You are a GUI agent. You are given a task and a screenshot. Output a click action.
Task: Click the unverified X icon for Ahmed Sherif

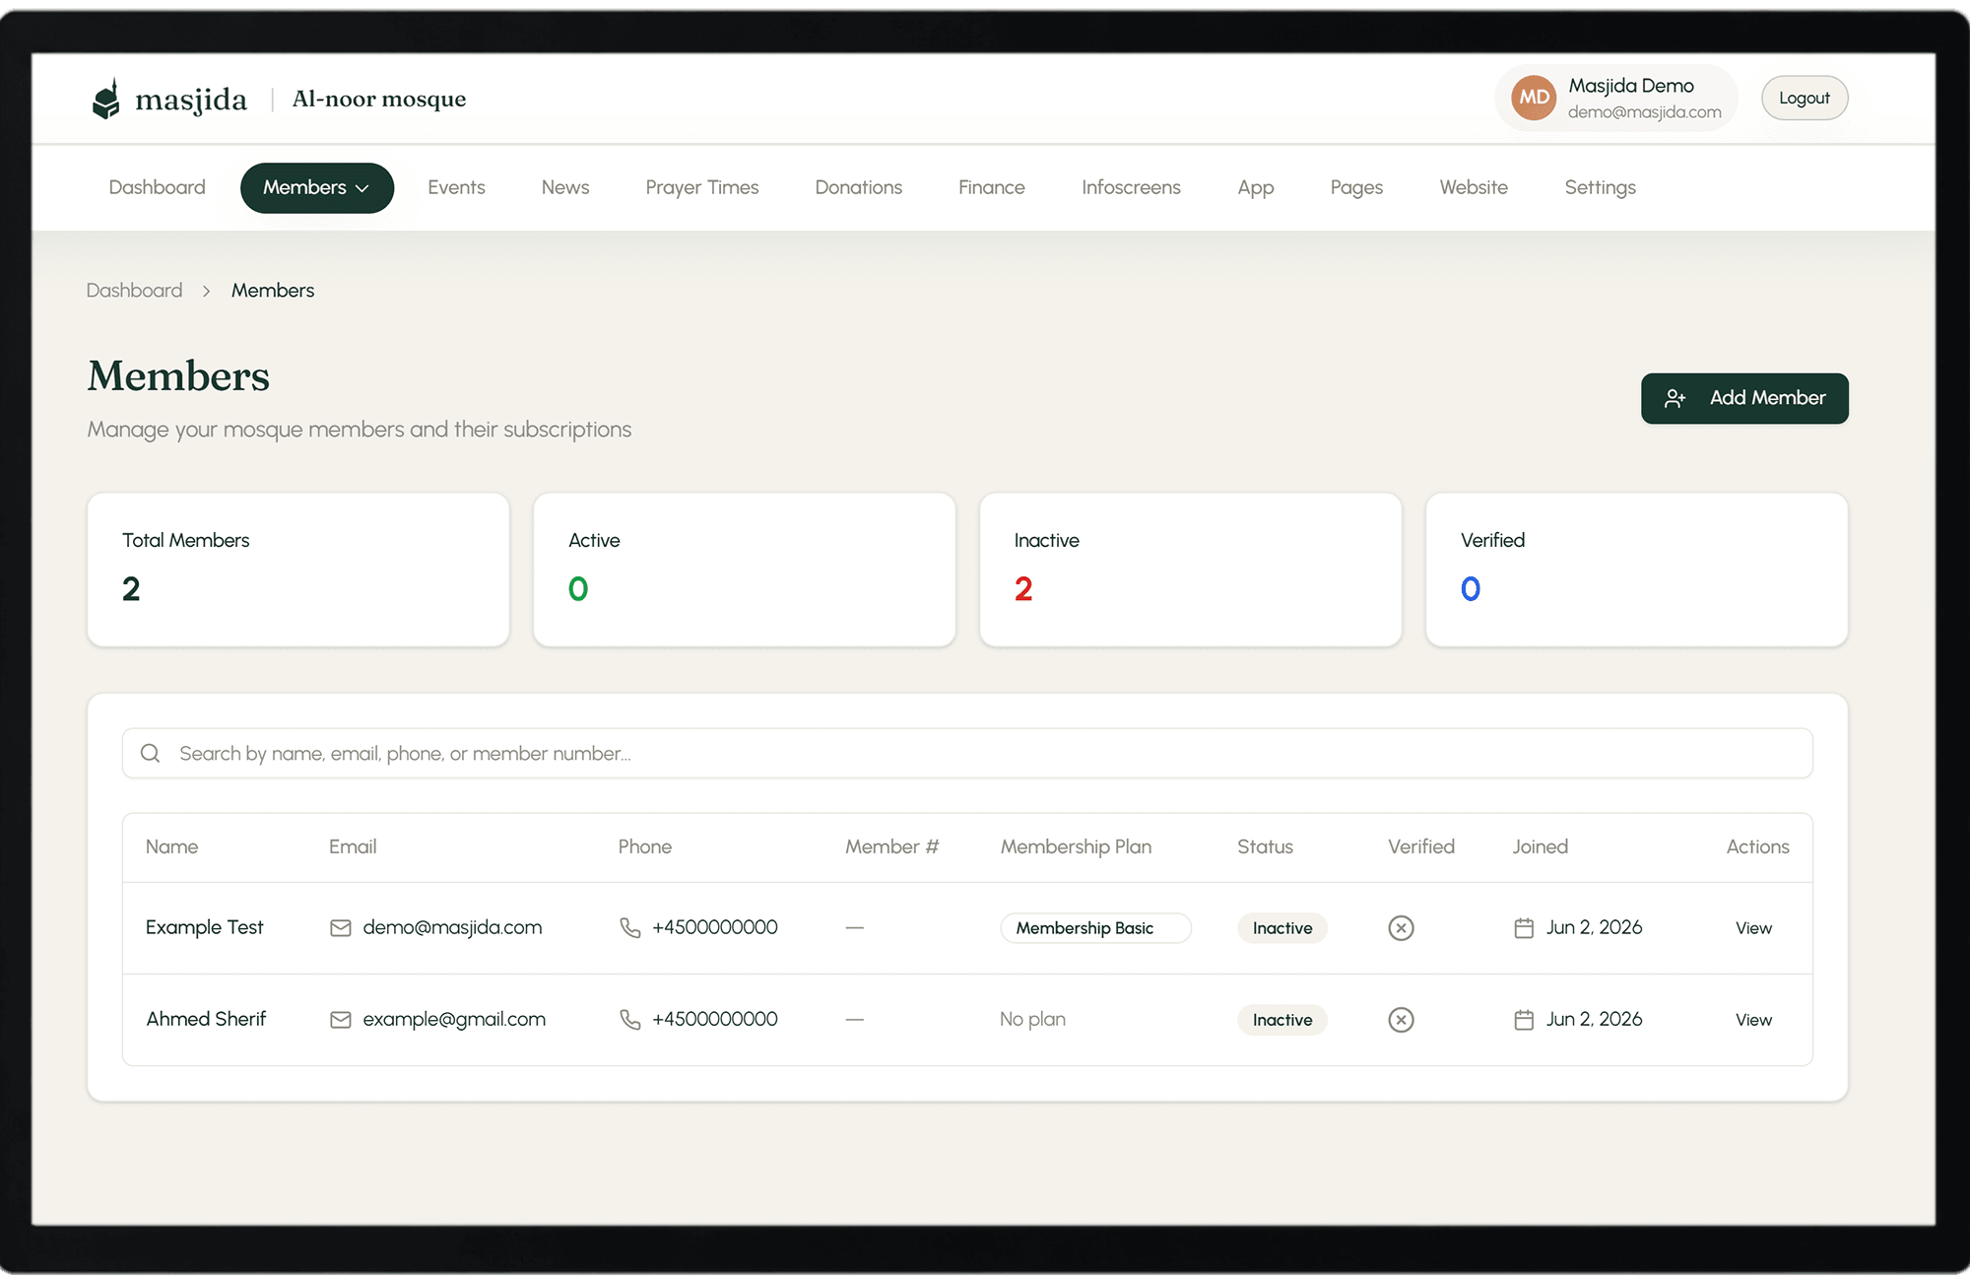[x=1401, y=1020]
